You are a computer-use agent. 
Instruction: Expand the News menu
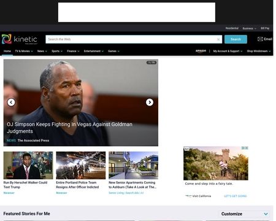pos(42,51)
